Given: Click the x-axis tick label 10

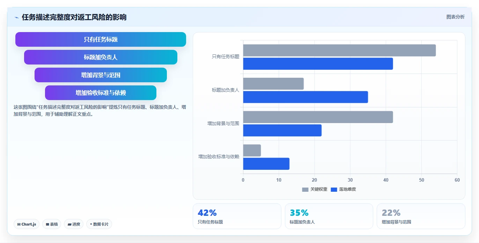Looking at the screenshot, I should coord(279,180).
